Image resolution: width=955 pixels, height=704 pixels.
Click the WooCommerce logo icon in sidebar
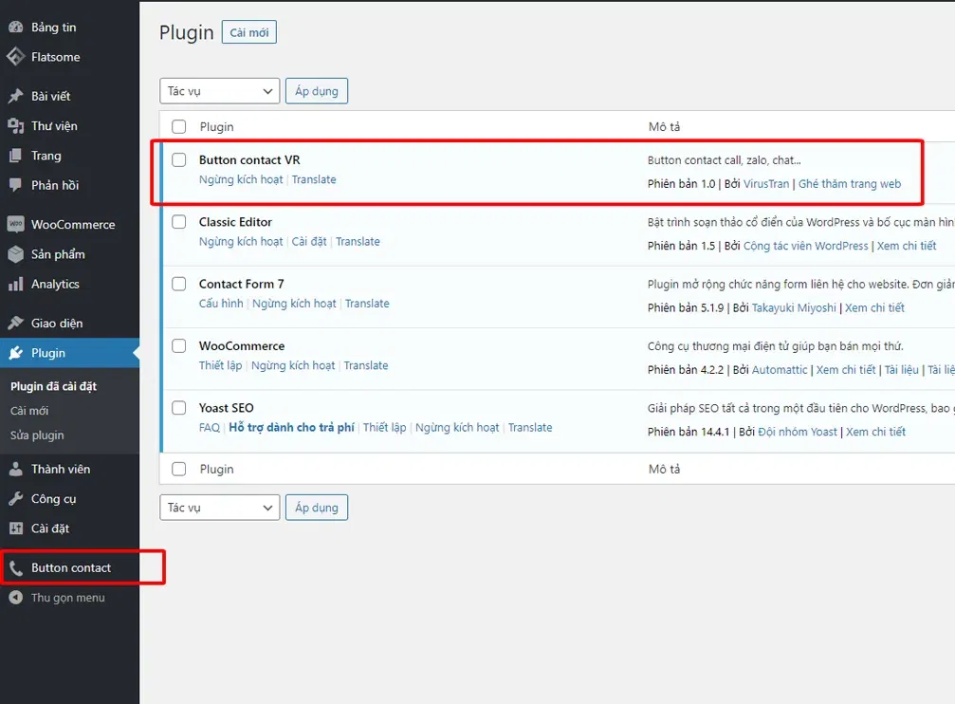[x=16, y=224]
